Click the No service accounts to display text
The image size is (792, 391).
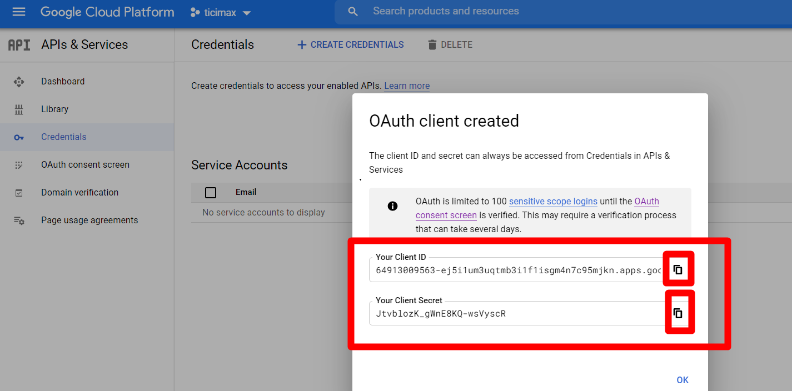(263, 212)
